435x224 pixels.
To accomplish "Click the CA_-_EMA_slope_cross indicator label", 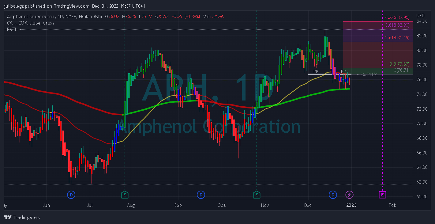I will [31, 23].
